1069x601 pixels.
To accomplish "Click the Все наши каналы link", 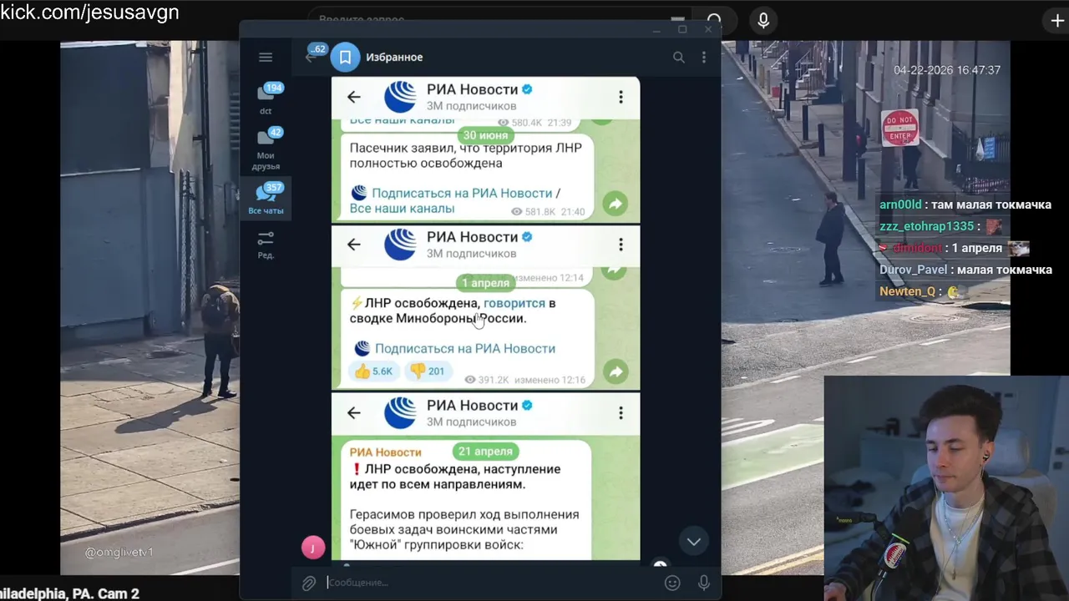I will pyautogui.click(x=402, y=208).
